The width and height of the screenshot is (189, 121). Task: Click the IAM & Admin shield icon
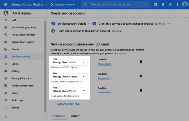(x=6, y=13)
